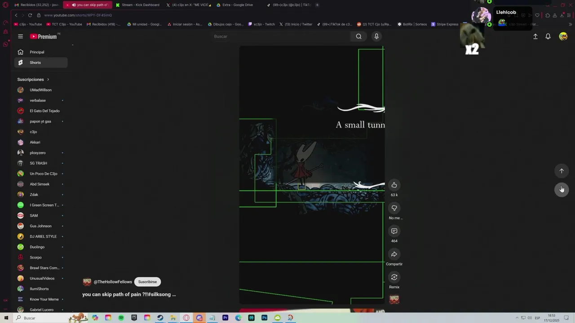
Task: Open the Windows Start menu
Action: (6, 318)
